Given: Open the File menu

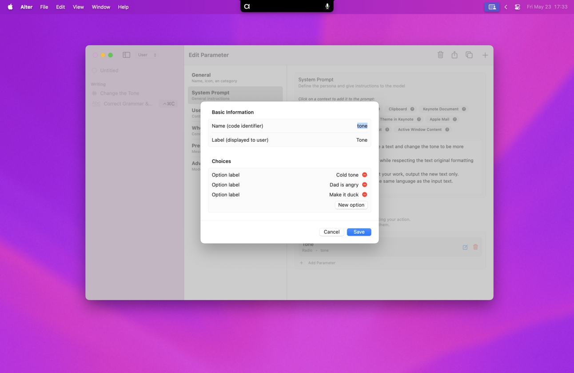Looking at the screenshot, I should (44, 7).
